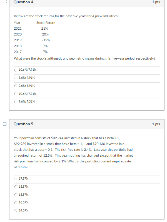Image resolution: width=167 pixels, height=222 pixels.
Task: Select answer 10.6%; 7.91% for Question 4
Action: coord(16,70)
